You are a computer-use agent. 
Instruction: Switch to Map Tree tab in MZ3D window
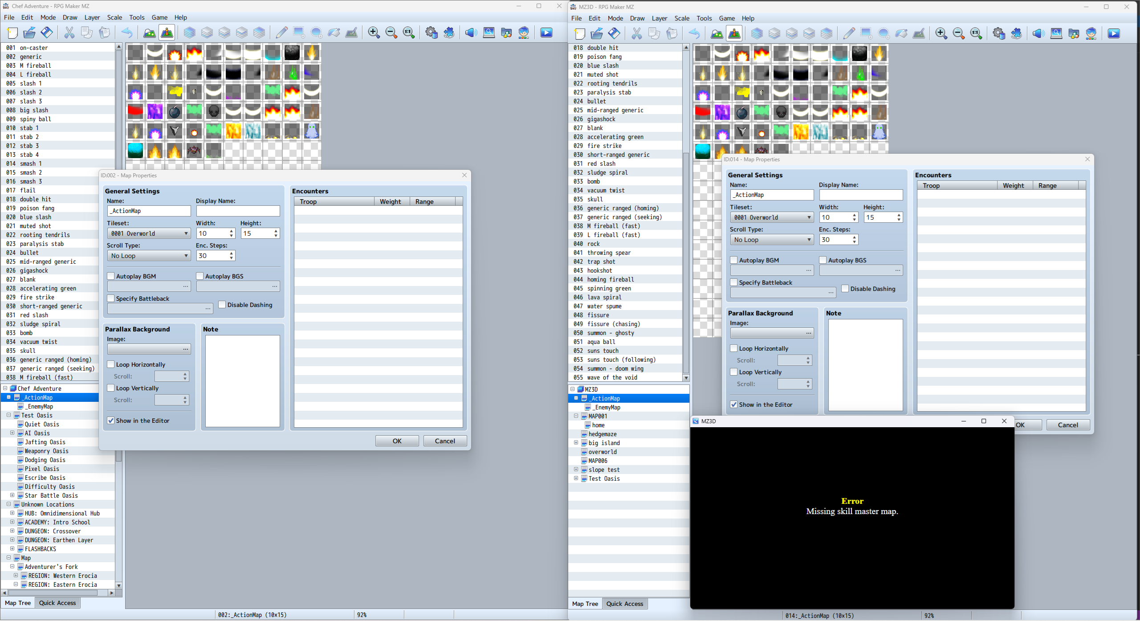pos(585,604)
